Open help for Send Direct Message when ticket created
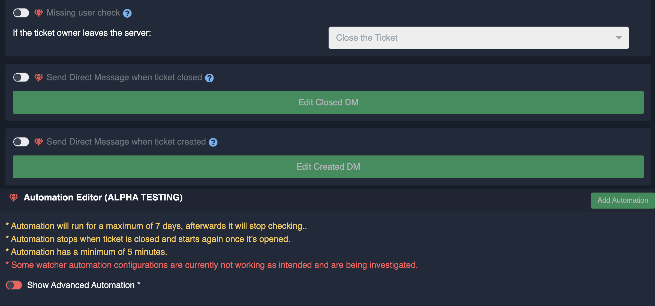The width and height of the screenshot is (655, 306). 213,142
